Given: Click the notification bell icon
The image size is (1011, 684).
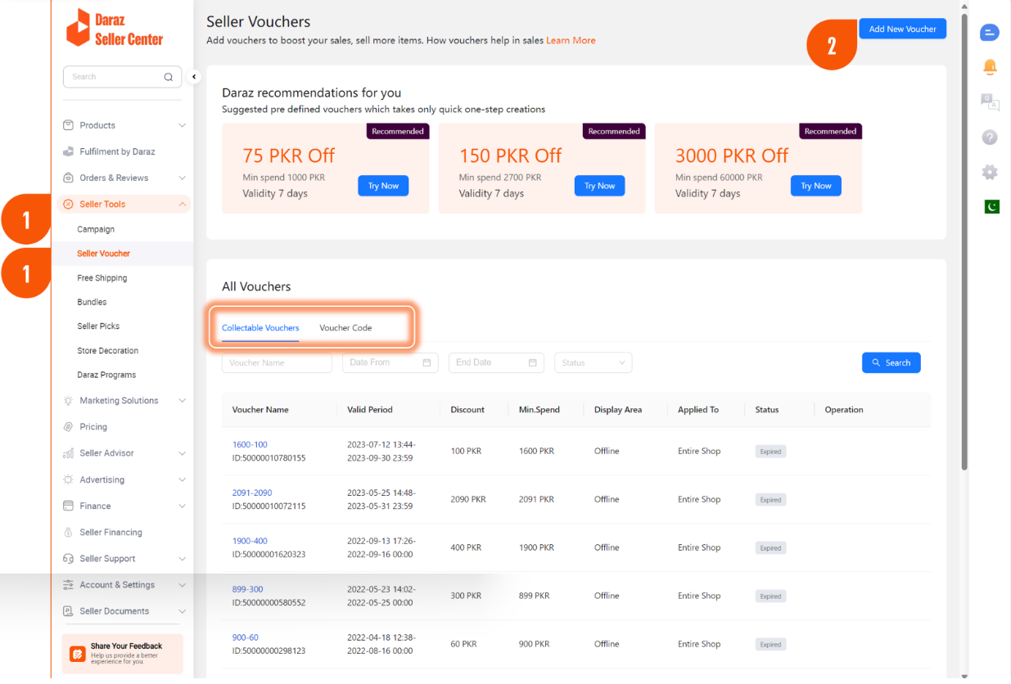Looking at the screenshot, I should [990, 67].
